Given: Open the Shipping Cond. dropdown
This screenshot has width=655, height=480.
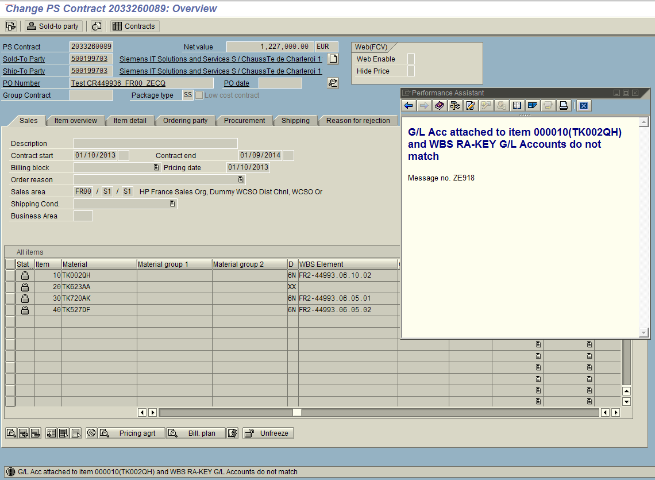Looking at the screenshot, I should pos(172,203).
